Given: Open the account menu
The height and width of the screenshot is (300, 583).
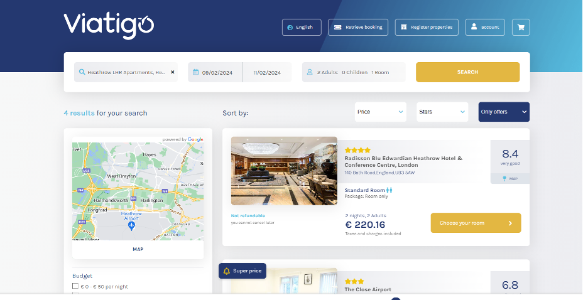Looking at the screenshot, I should [x=485, y=27].
